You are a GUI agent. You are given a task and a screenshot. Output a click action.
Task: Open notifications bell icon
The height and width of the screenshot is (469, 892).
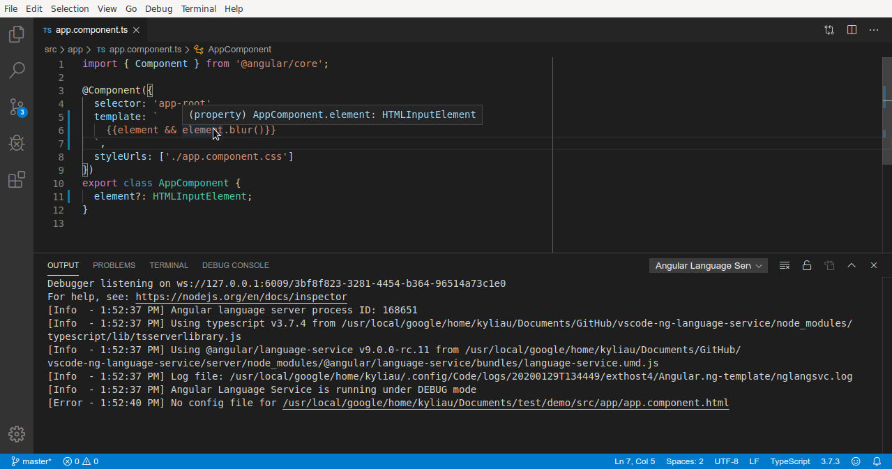(877, 461)
